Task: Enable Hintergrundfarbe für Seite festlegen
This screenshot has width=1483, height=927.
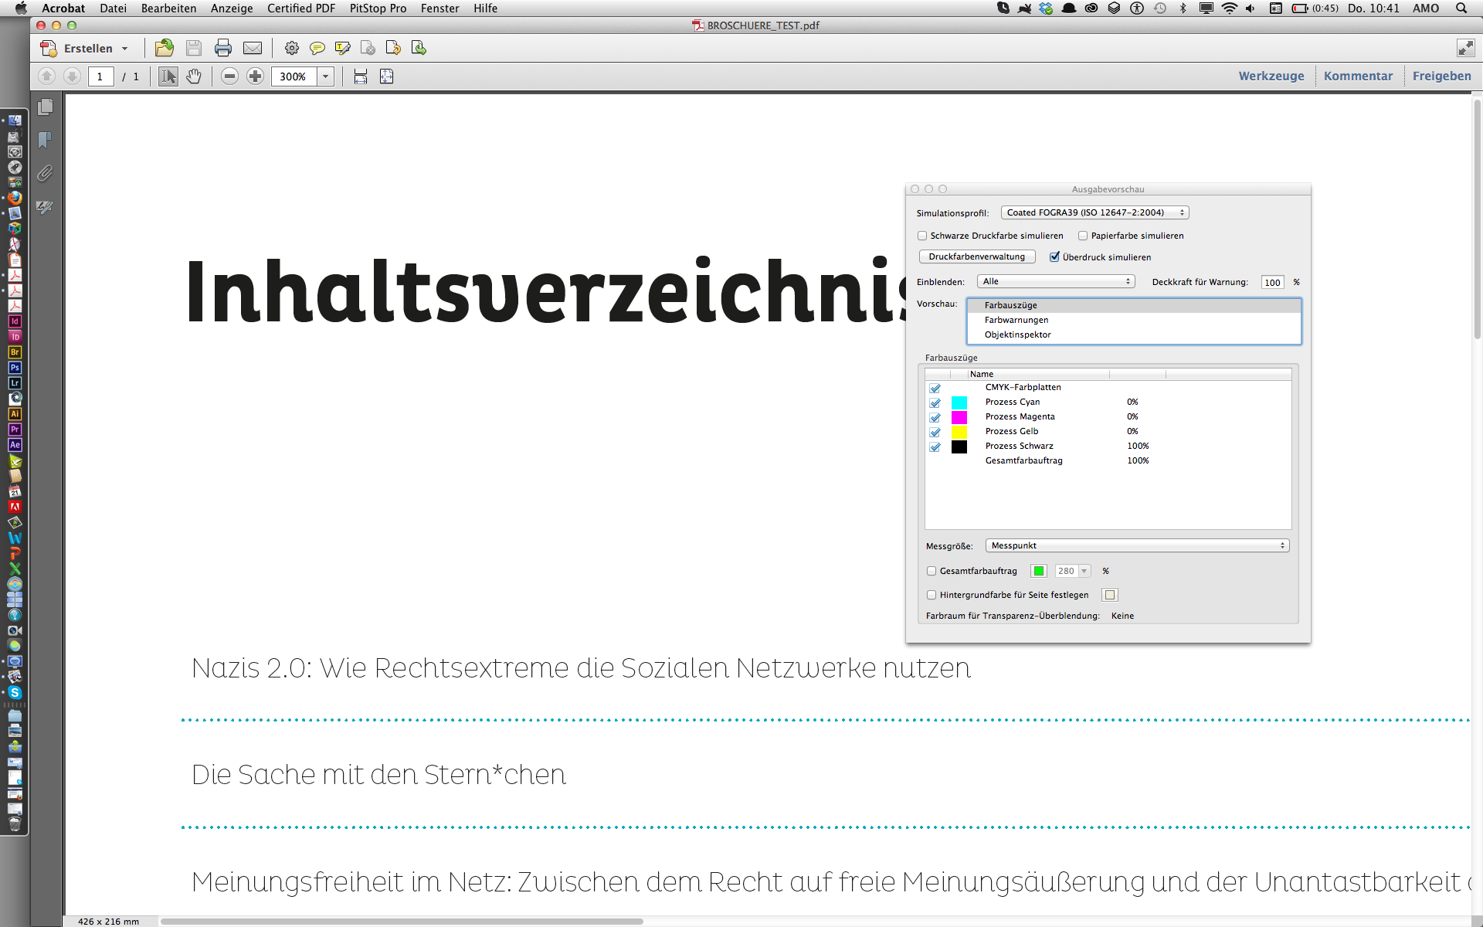Action: pyautogui.click(x=932, y=595)
